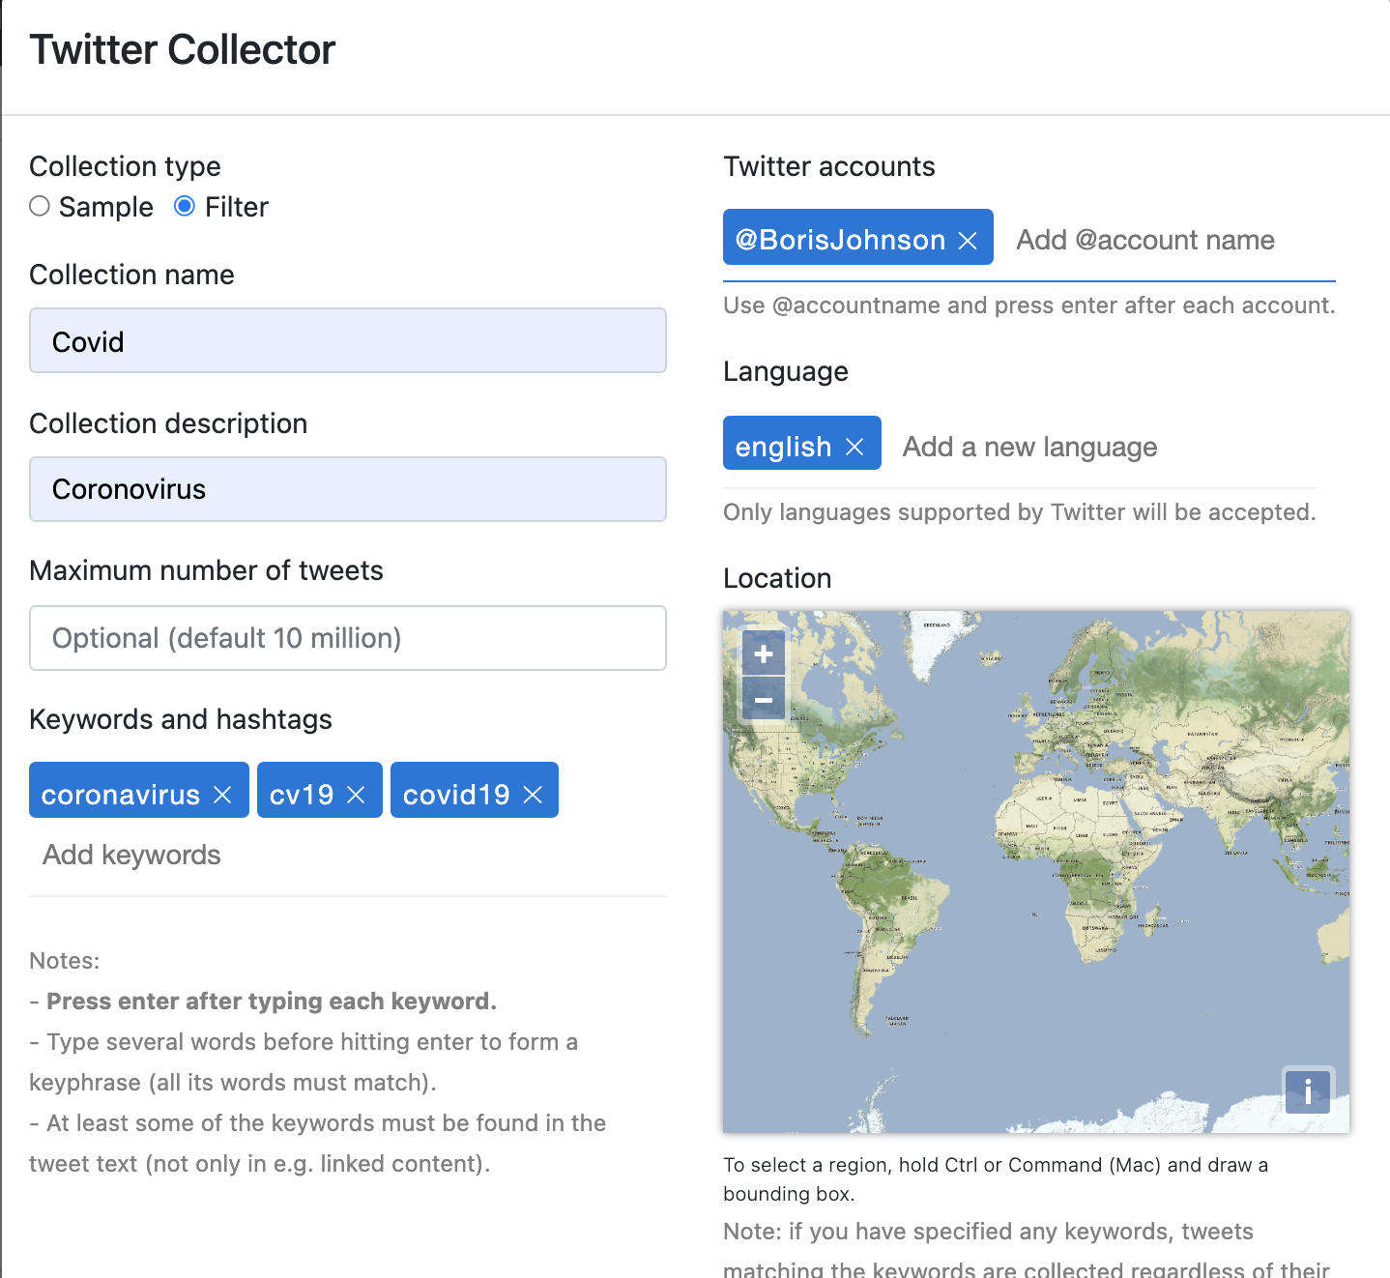The height and width of the screenshot is (1278, 1390).
Task: Select the Sample collection type
Action: (x=40, y=206)
